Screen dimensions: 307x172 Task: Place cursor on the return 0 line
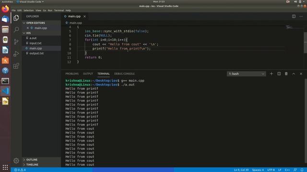coord(94,57)
